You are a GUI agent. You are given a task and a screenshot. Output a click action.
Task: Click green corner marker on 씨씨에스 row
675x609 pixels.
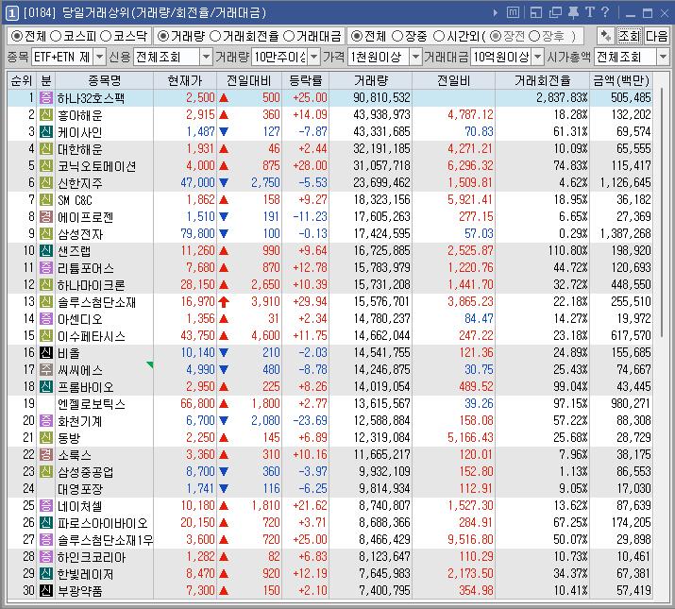pyautogui.click(x=150, y=365)
